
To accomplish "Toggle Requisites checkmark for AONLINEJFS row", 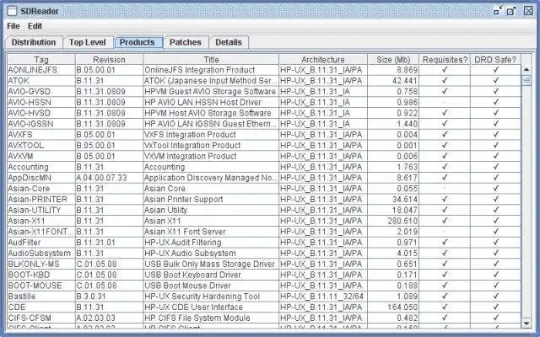I will [445, 70].
